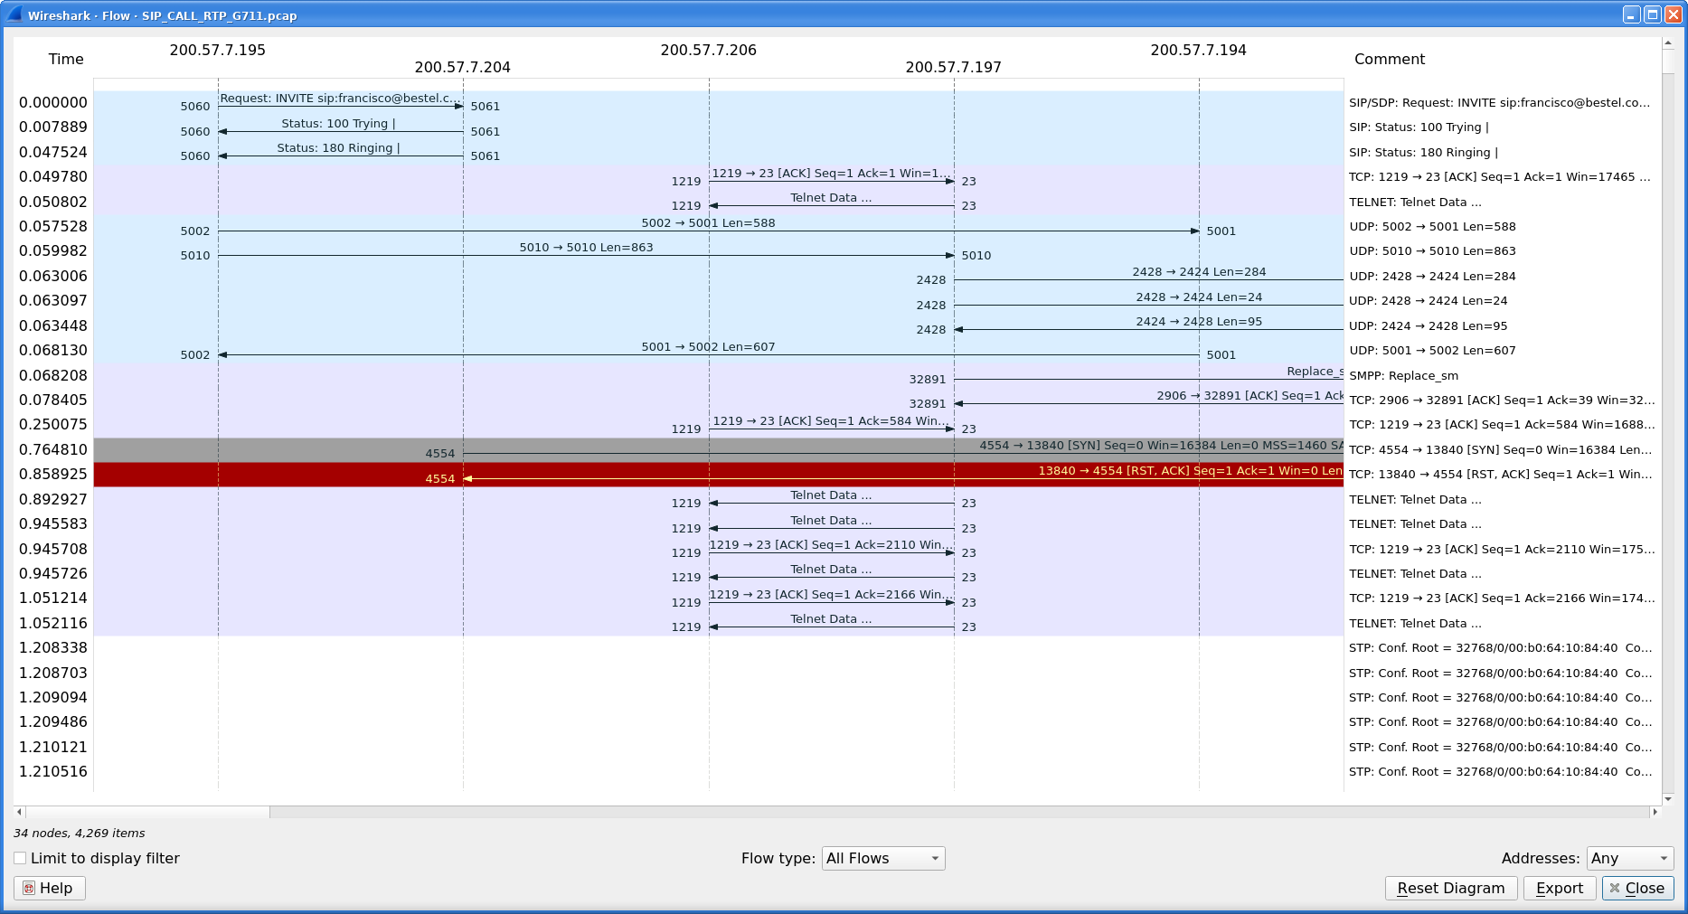Maximize the Flow window

pyautogui.click(x=1652, y=14)
